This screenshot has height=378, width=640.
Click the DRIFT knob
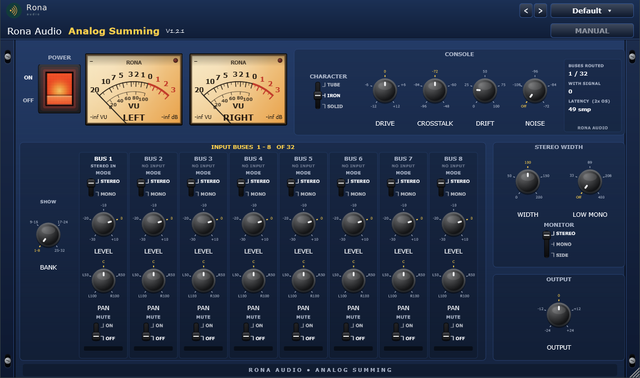click(485, 91)
